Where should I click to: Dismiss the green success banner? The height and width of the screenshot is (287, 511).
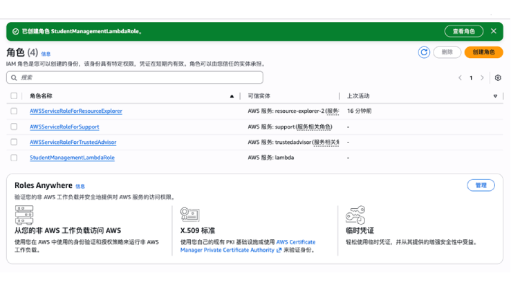493,31
